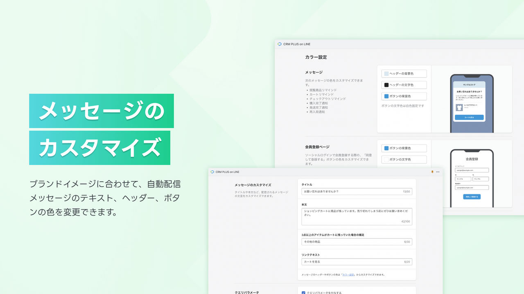This screenshot has width=524, height=294.
Task: Click the 6/20 character counter
Action: 407,262
